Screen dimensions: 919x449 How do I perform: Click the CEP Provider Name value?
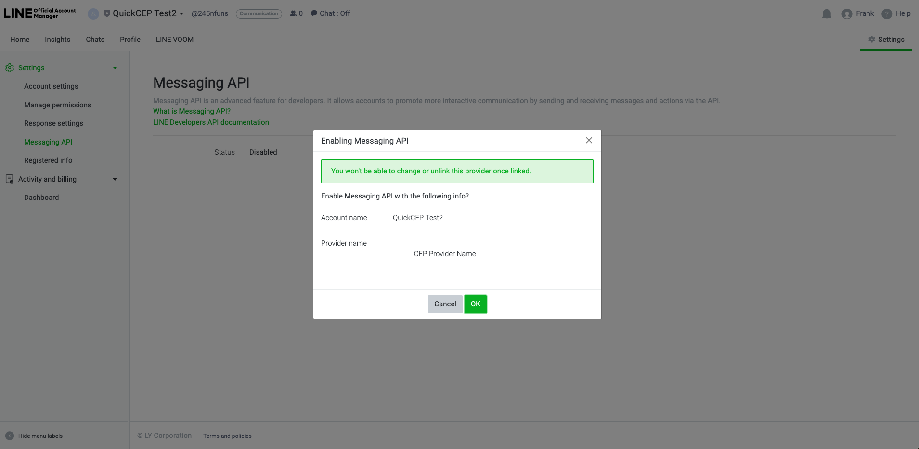pos(445,254)
